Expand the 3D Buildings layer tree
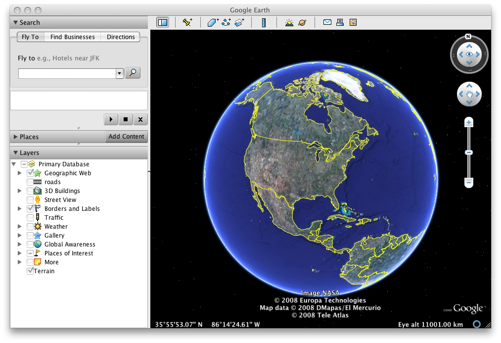 19,191
